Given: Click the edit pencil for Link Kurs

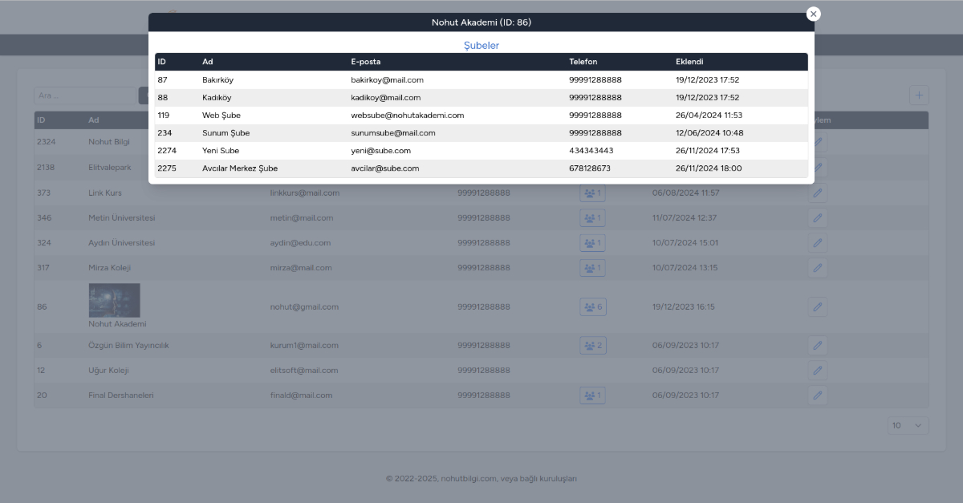Looking at the screenshot, I should 817,193.
